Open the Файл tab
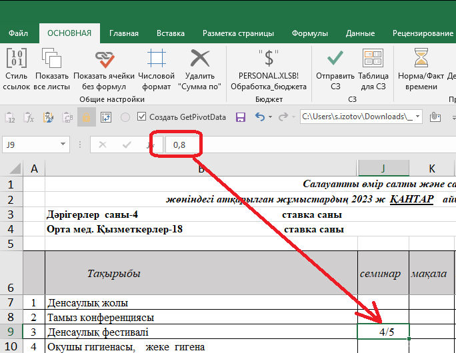The height and width of the screenshot is (353, 456). pos(18,33)
